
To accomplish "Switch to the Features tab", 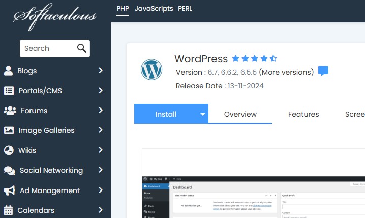I will click(303, 114).
